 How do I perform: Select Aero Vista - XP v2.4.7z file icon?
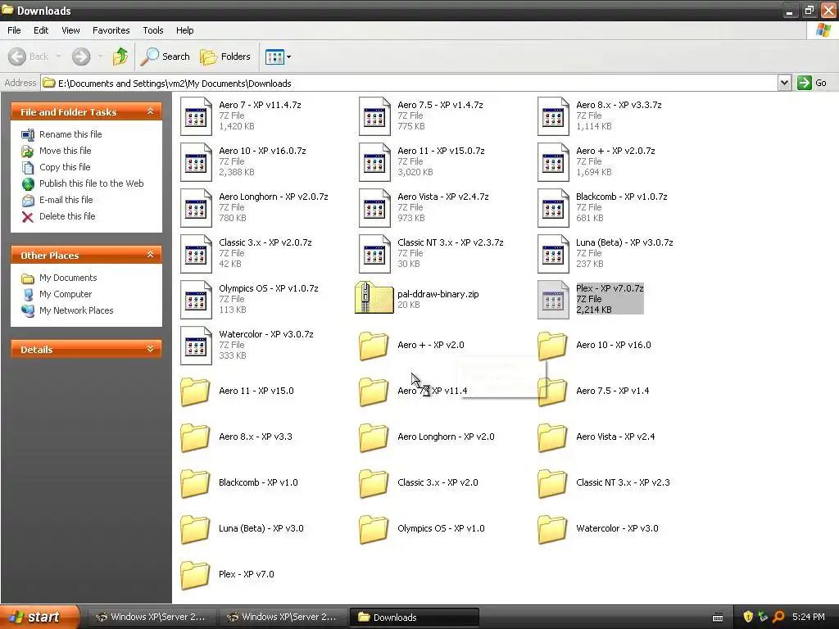(374, 208)
